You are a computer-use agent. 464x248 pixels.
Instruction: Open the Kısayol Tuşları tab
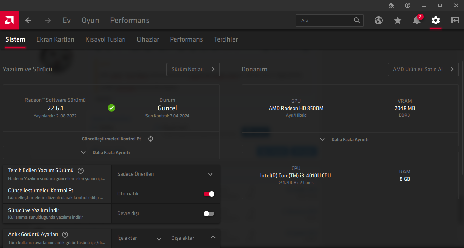105,39
